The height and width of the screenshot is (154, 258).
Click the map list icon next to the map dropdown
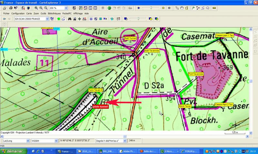coord(52,19)
